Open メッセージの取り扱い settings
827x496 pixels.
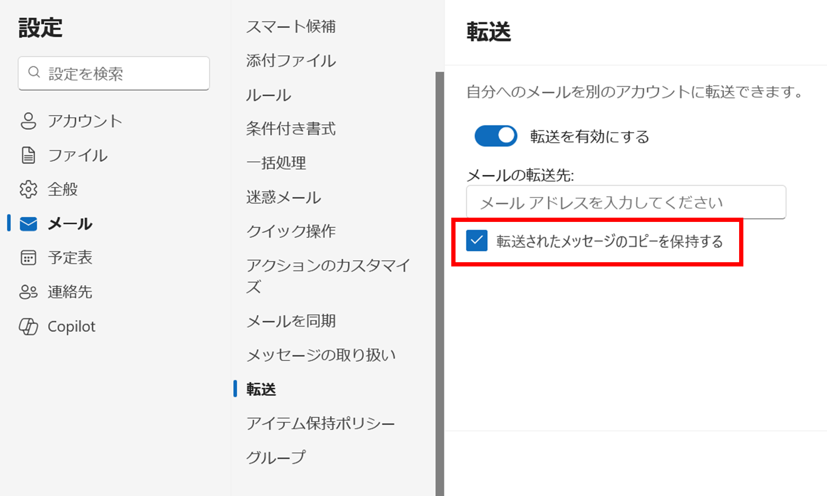click(321, 355)
